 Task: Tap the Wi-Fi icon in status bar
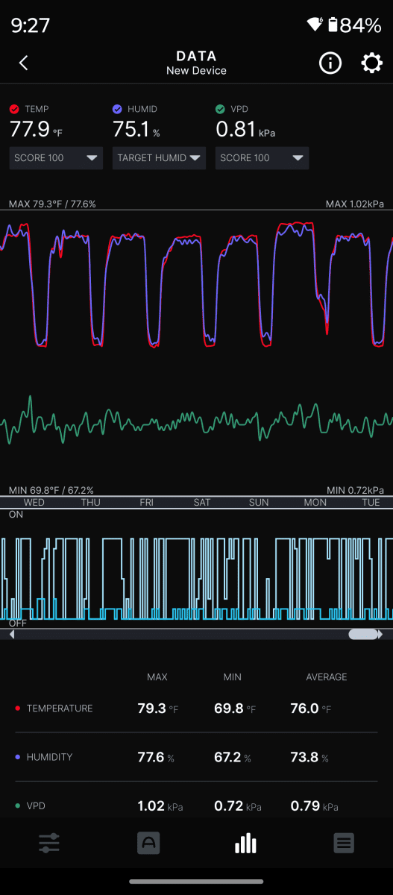[x=315, y=25]
